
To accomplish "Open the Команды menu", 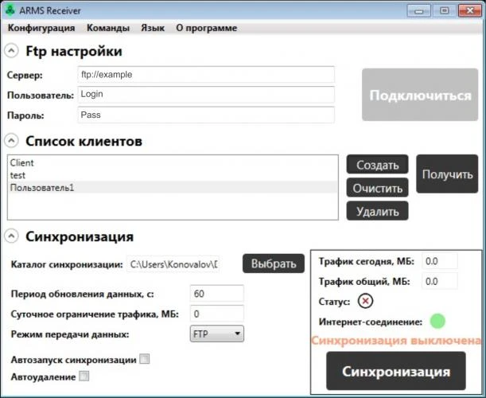I will [108, 28].
